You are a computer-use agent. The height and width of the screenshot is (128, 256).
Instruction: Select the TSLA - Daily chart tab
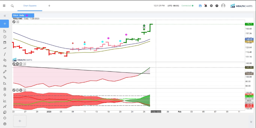click(x=23, y=15)
